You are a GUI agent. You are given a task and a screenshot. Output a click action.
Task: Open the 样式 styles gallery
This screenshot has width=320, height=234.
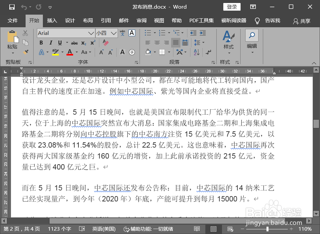click(x=228, y=42)
